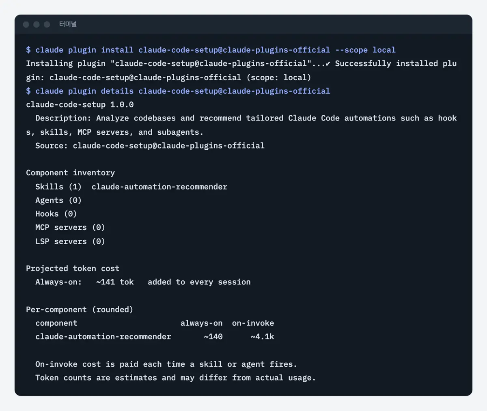This screenshot has width=487, height=411.
Task: Click the third gray window dot
Action: click(47, 24)
